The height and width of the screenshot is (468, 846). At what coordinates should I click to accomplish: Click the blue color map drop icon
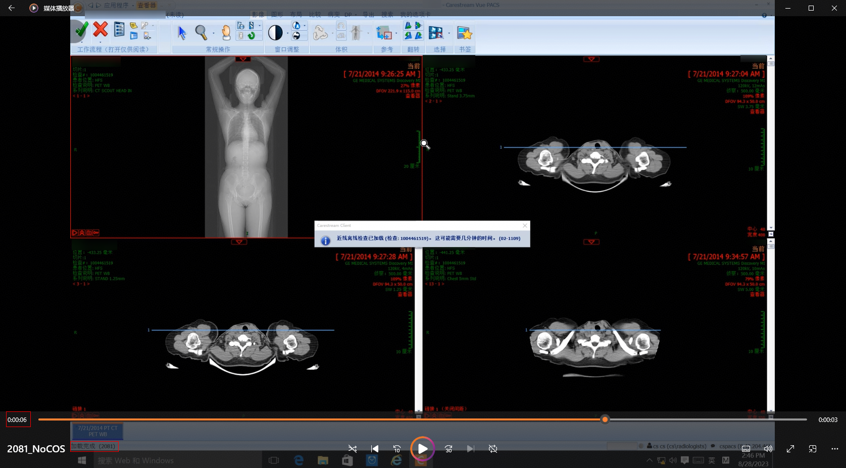296,26
